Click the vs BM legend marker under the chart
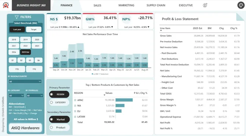The height and width of the screenshot is (136, 246). coord(92,74)
